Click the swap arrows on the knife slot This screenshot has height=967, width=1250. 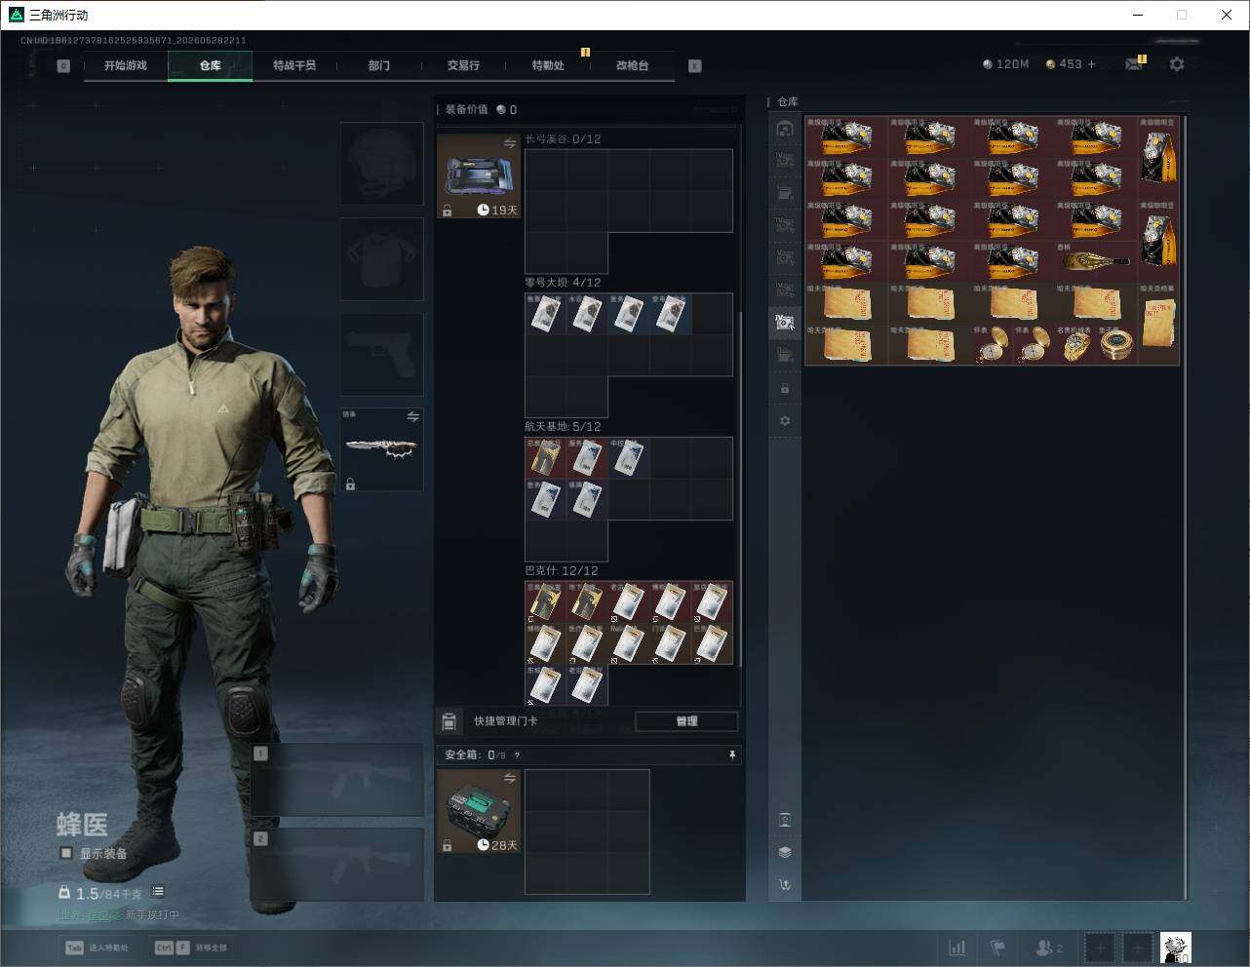(x=412, y=417)
